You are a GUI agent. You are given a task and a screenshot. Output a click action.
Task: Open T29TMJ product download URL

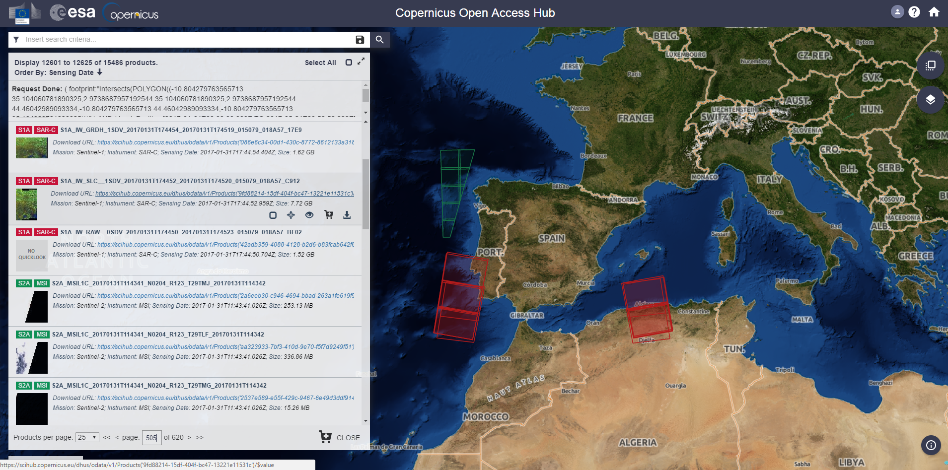(x=225, y=296)
